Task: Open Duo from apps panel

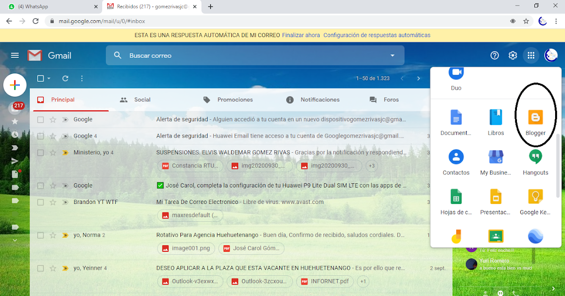Action: pos(456,79)
